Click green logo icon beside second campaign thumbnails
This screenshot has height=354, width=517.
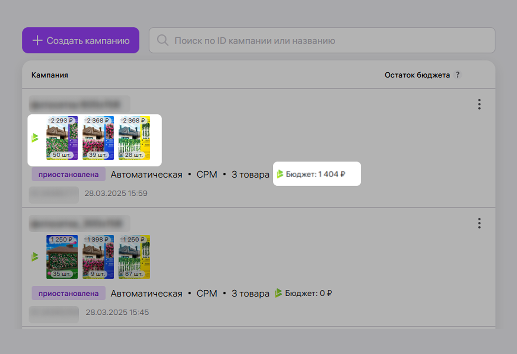tap(35, 257)
